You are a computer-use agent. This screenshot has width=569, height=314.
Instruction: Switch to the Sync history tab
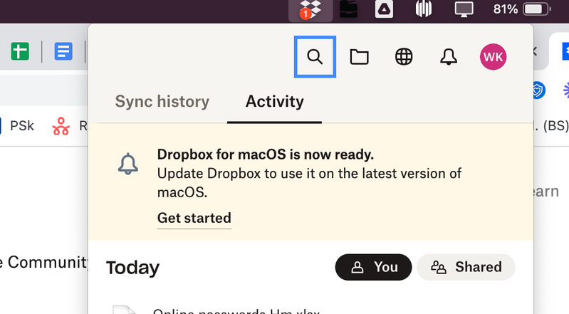[x=162, y=101]
